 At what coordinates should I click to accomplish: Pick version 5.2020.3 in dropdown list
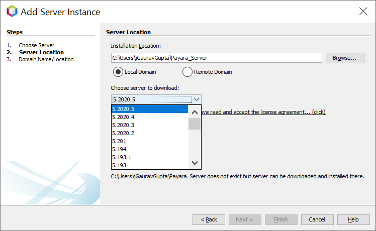click(x=149, y=125)
